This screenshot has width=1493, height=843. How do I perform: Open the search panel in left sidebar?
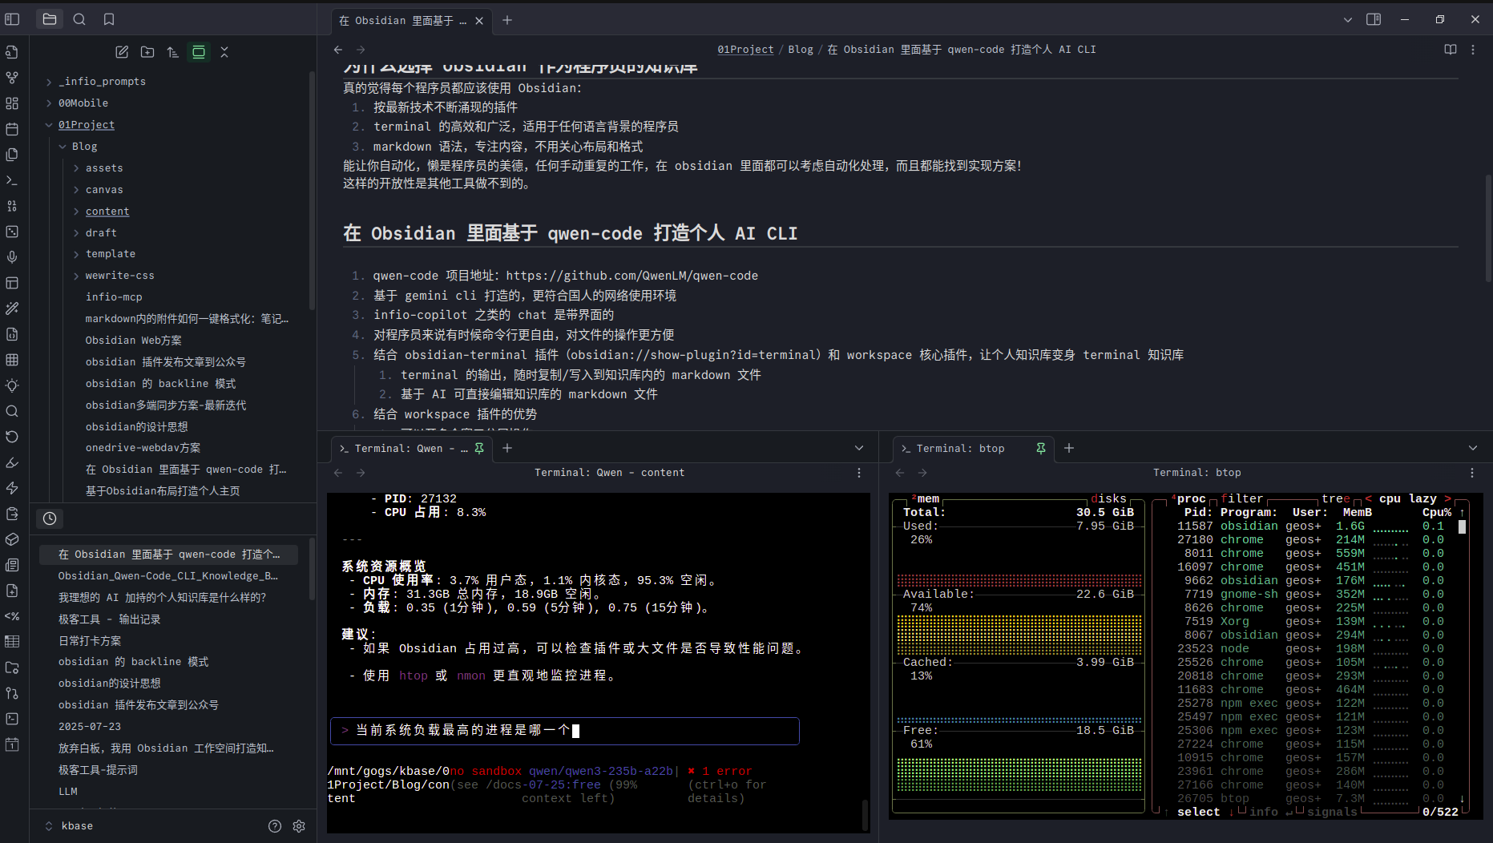pyautogui.click(x=79, y=19)
